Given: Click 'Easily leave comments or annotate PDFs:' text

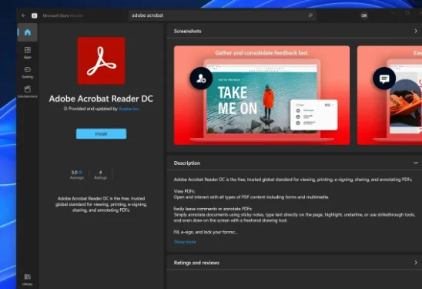Looking at the screenshot, I should [213, 209].
